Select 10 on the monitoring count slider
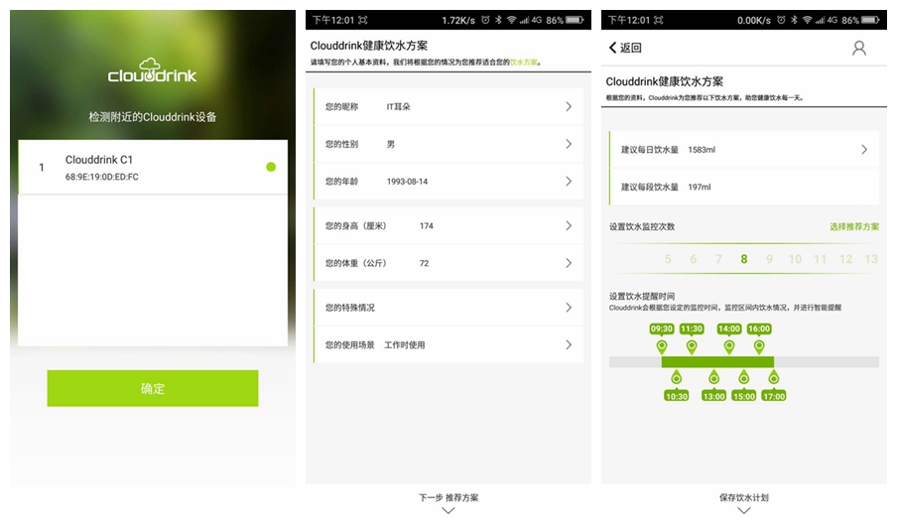The height and width of the screenshot is (528, 897). point(795,259)
